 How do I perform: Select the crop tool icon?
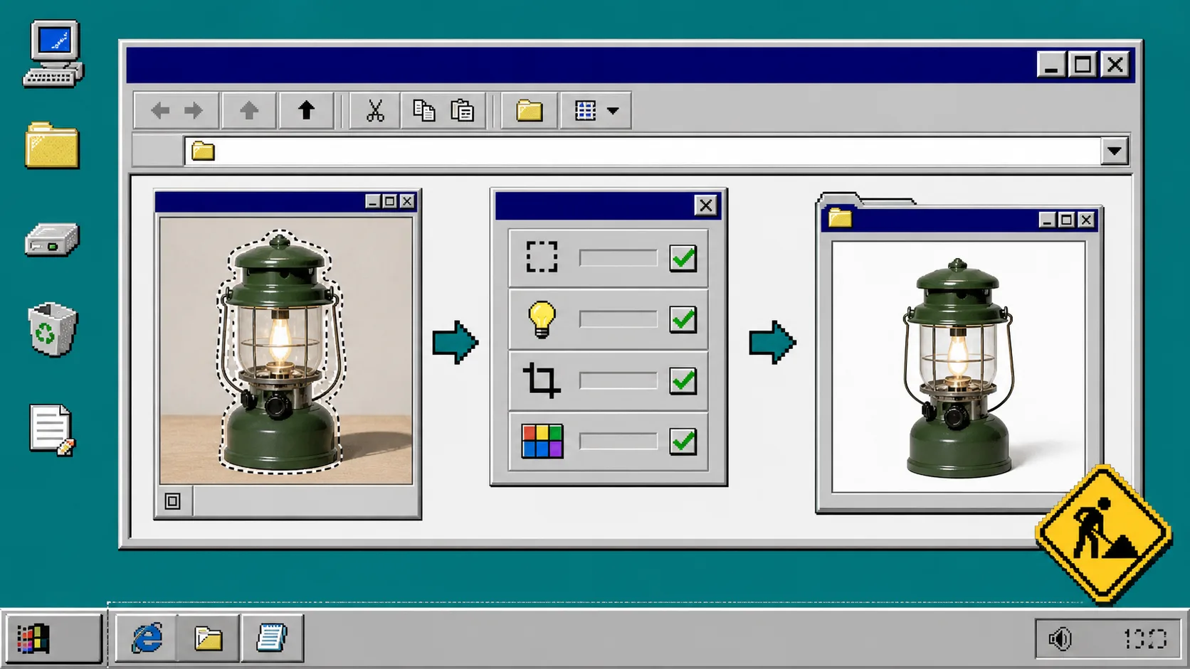coord(542,380)
